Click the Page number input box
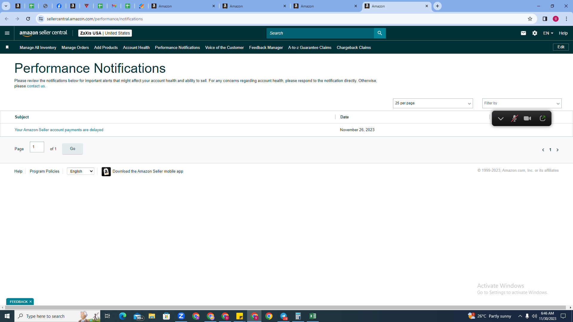Image resolution: width=573 pixels, height=322 pixels. tap(37, 147)
